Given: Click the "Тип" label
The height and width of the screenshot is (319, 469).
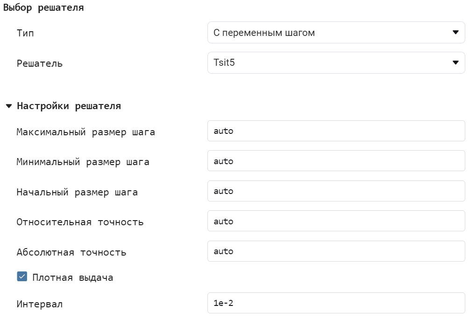Looking at the screenshot, I should 25,33.
